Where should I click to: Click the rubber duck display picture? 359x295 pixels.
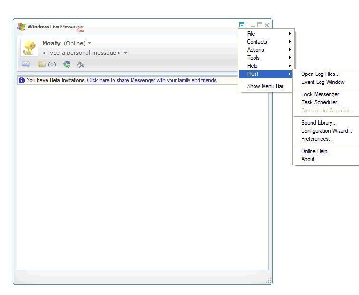click(x=30, y=47)
